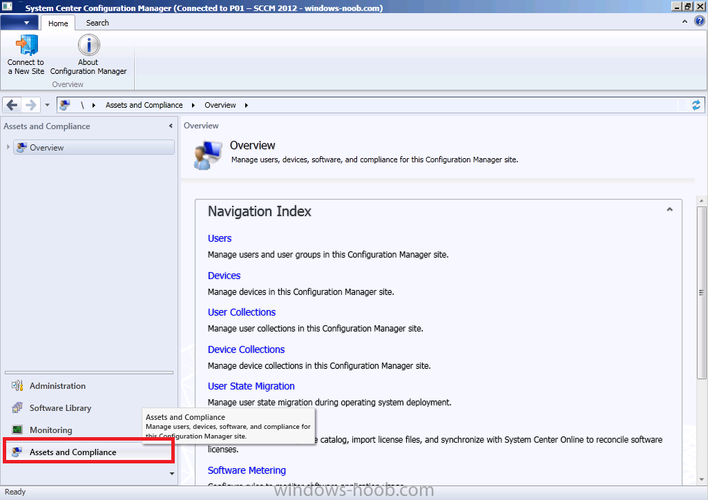The height and width of the screenshot is (500, 708).
Task: Click the application icon in title bar
Action: (7, 6)
